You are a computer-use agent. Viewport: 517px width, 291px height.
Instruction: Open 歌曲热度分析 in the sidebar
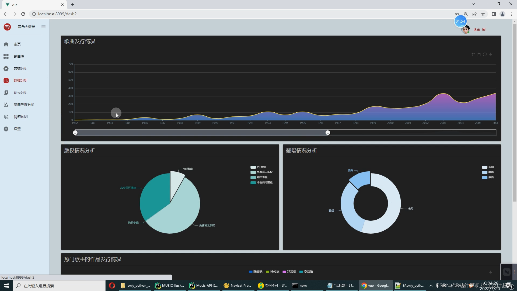[24, 105]
